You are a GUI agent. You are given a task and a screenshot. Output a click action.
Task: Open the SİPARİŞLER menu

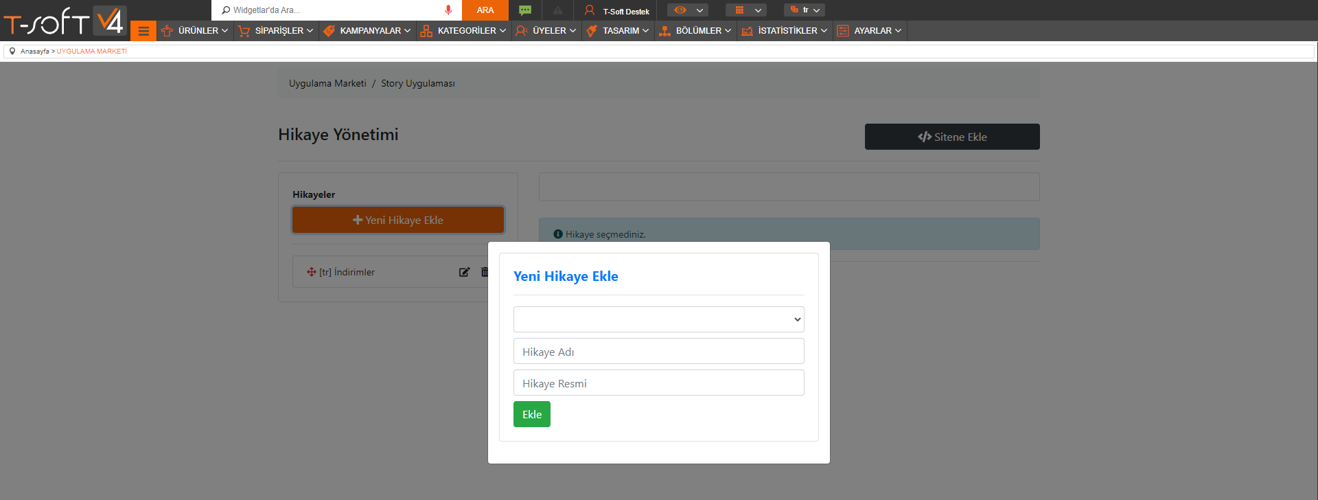pyautogui.click(x=276, y=31)
